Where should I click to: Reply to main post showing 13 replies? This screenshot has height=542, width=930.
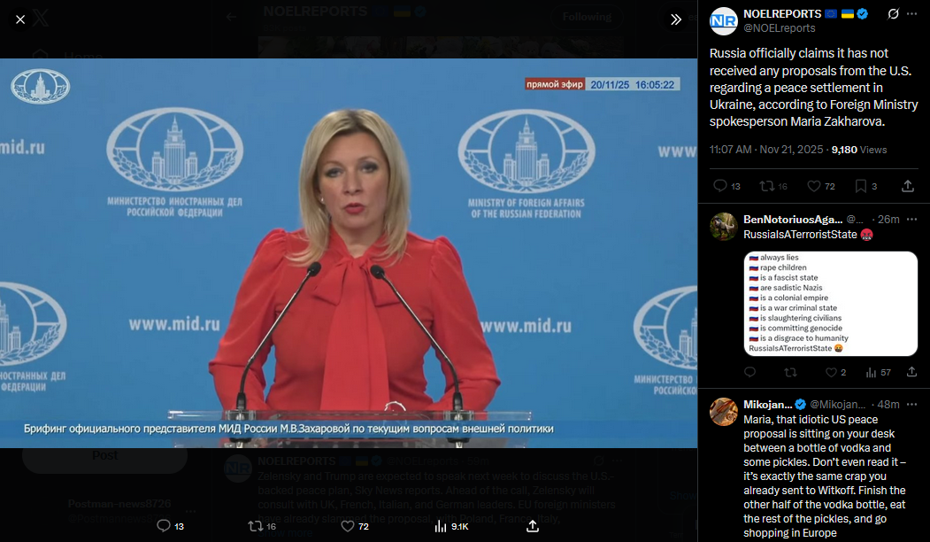726,186
